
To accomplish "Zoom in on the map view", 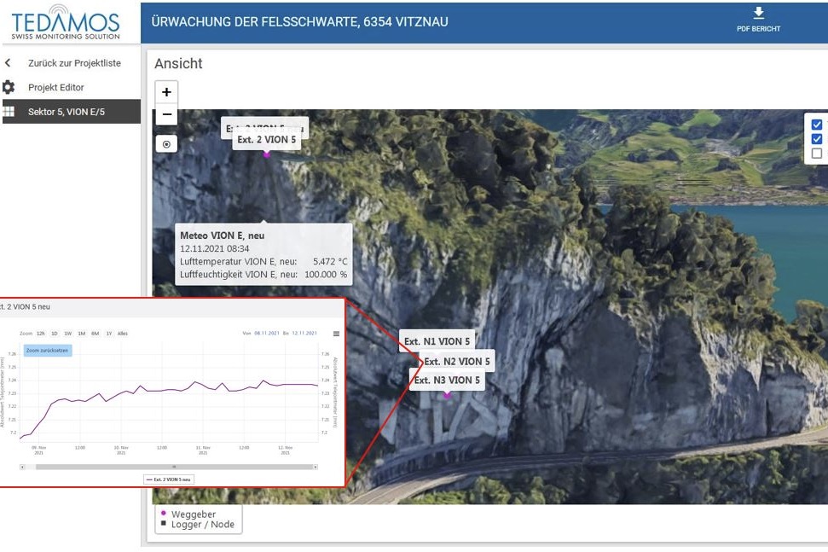I will (x=166, y=92).
